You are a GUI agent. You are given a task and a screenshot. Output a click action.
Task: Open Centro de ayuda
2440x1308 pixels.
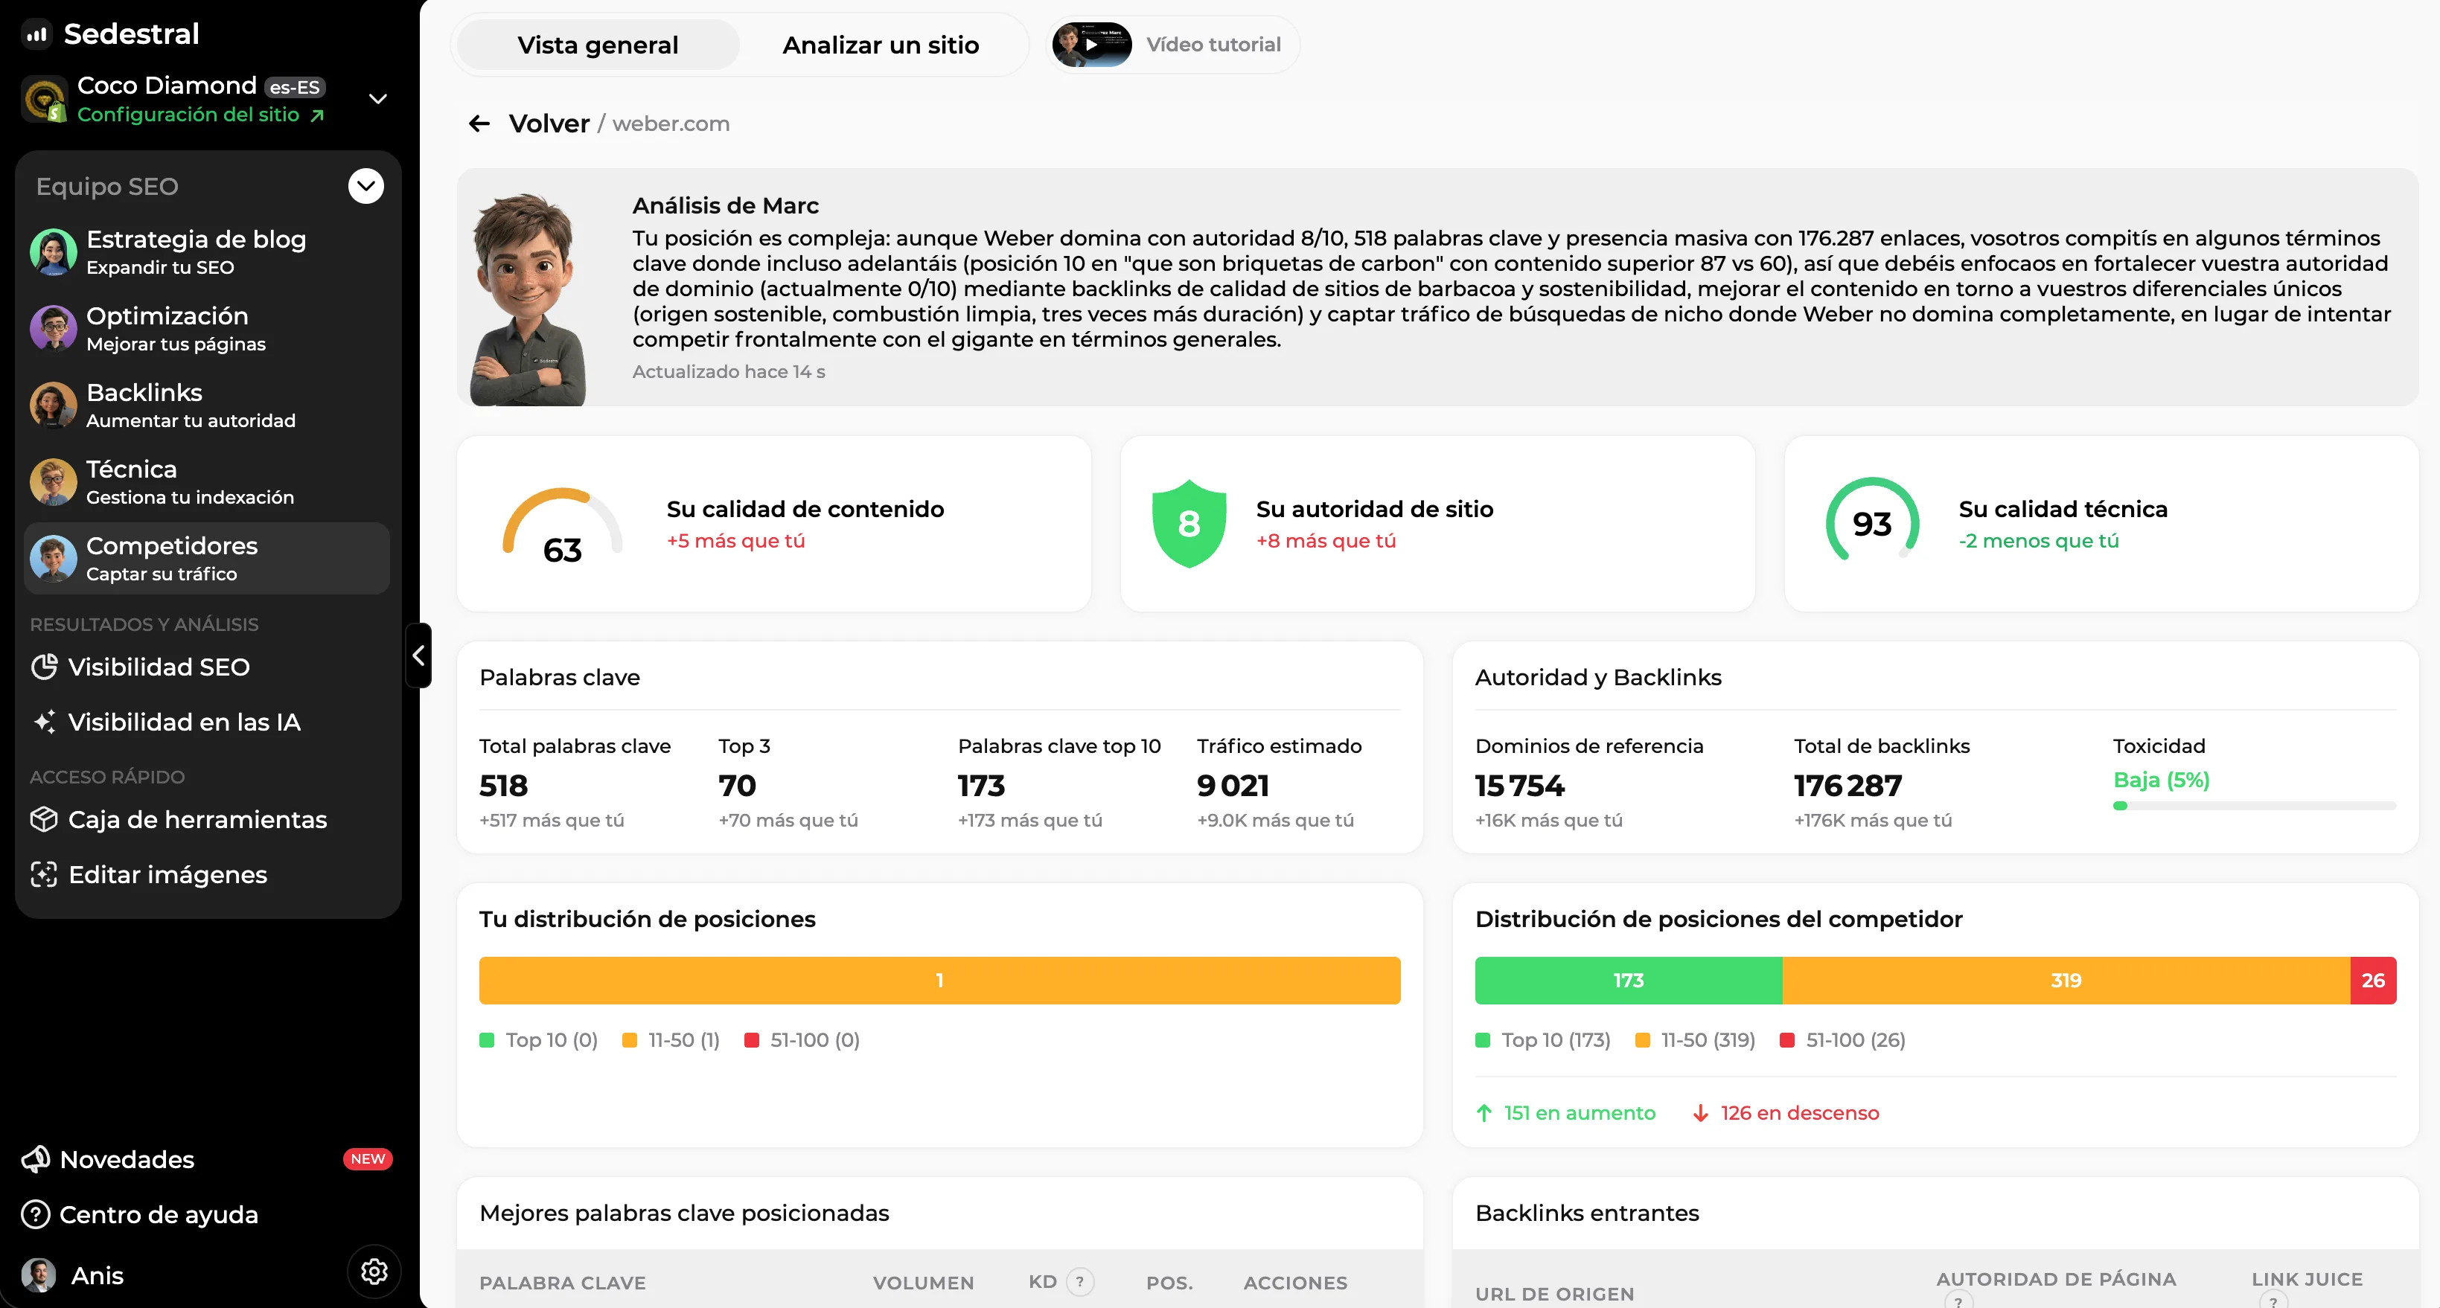[140, 1214]
